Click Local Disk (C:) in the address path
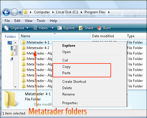The image size is (147, 118). click(x=67, y=12)
